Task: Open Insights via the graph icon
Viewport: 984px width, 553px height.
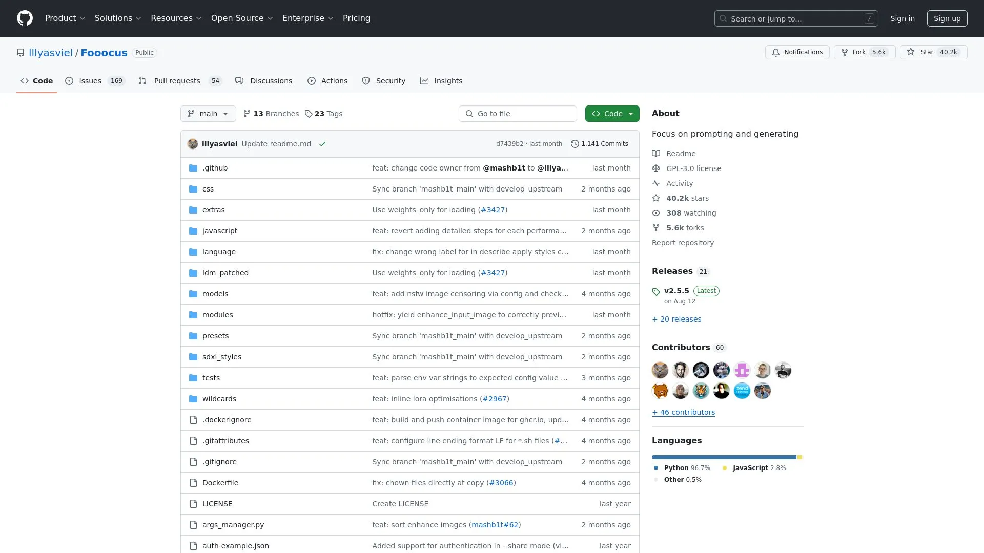Action: click(425, 81)
